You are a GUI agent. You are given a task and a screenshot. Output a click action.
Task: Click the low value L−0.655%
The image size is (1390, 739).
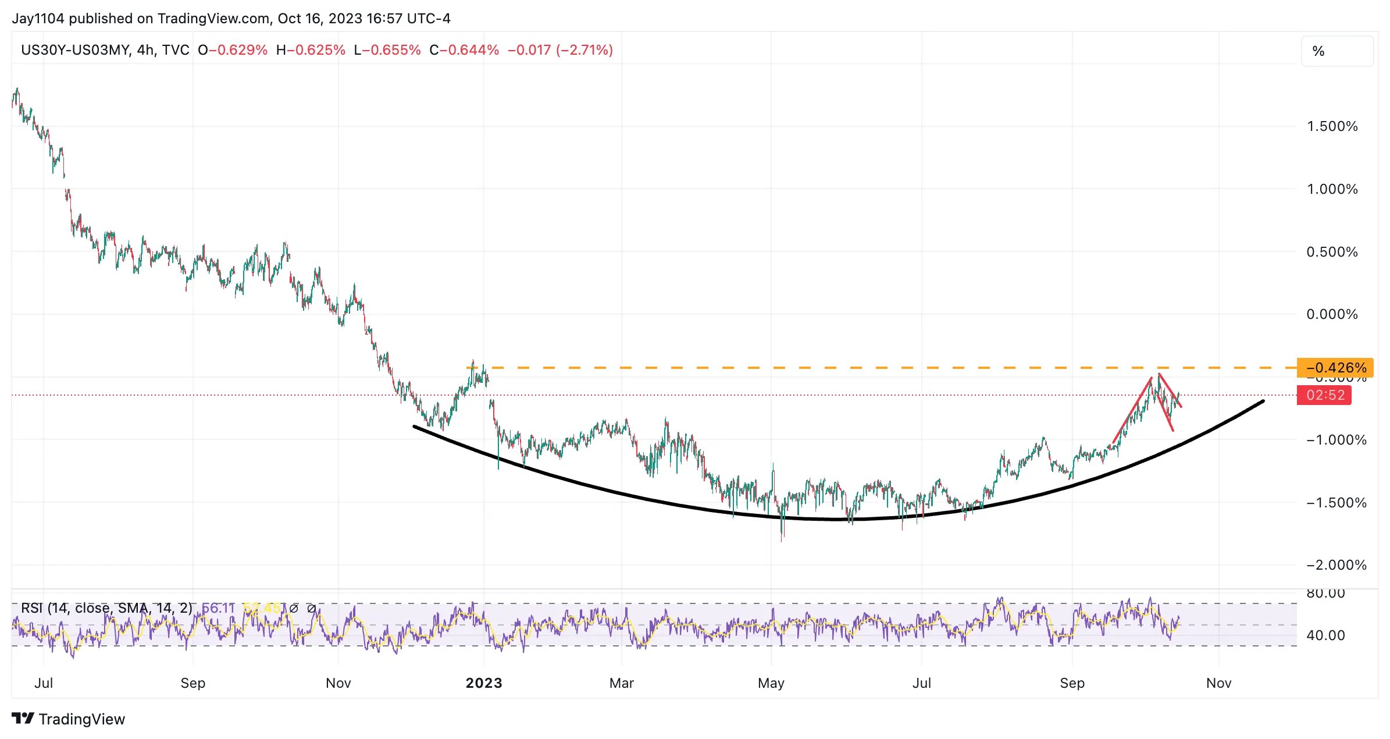tap(387, 50)
